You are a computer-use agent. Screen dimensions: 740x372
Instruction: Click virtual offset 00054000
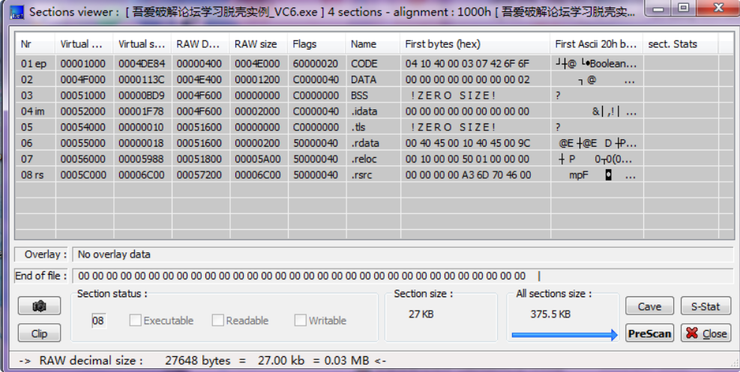tap(82, 127)
